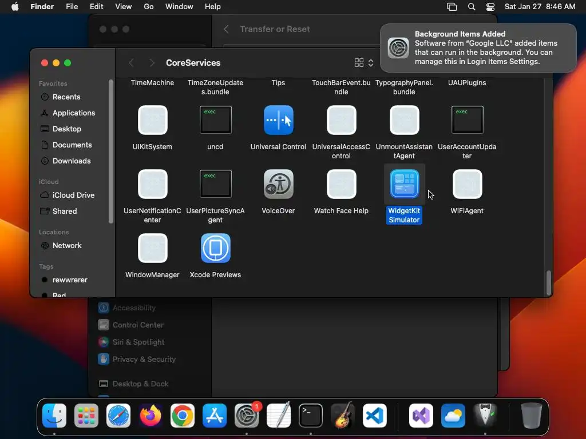Select the UIKitSystem app icon

pos(152,120)
